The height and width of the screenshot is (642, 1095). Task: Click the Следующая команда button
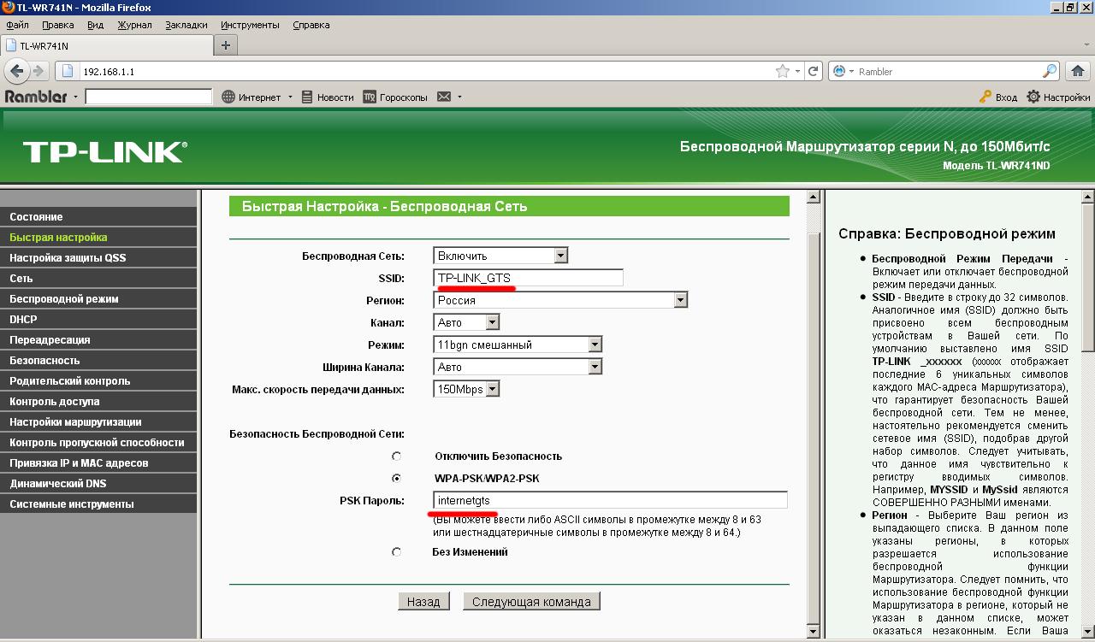coord(531,602)
